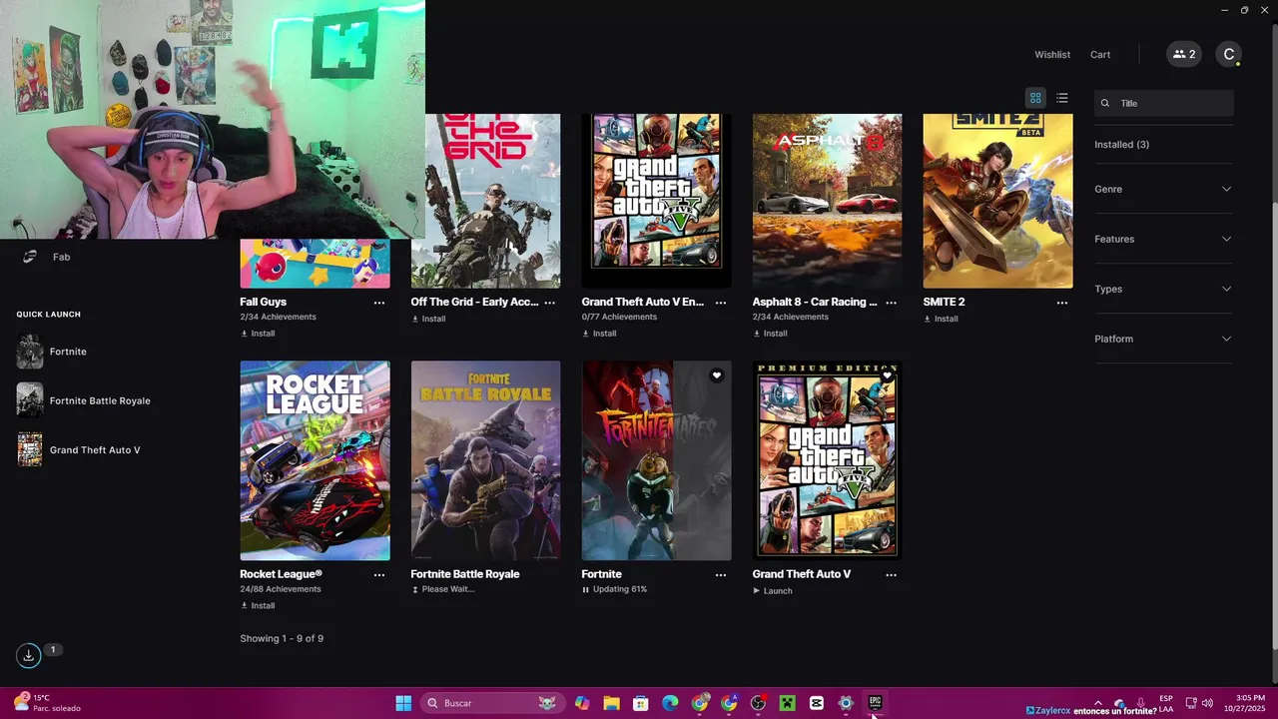
Task: Open Fortnite Battle Royale cover thumbnail
Action: 485,461
